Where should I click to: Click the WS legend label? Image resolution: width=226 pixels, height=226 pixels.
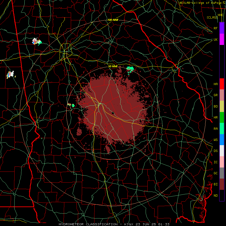(215, 140)
